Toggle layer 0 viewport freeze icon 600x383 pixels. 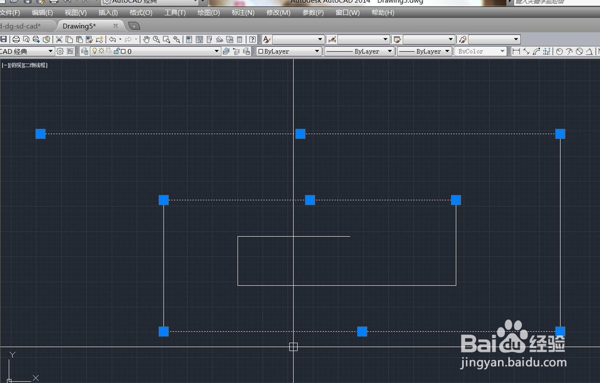pos(109,51)
